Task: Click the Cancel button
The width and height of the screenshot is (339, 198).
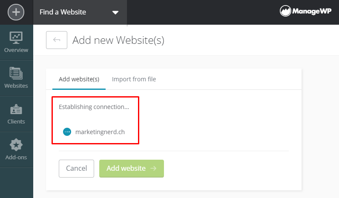Action: [76, 168]
